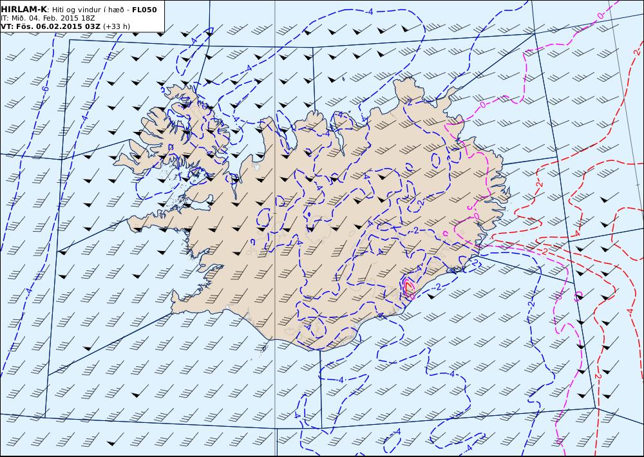Viewport: 644px width, 457px height.
Task: Click the HIRLAM-K model name in title
Action: pos(24,10)
